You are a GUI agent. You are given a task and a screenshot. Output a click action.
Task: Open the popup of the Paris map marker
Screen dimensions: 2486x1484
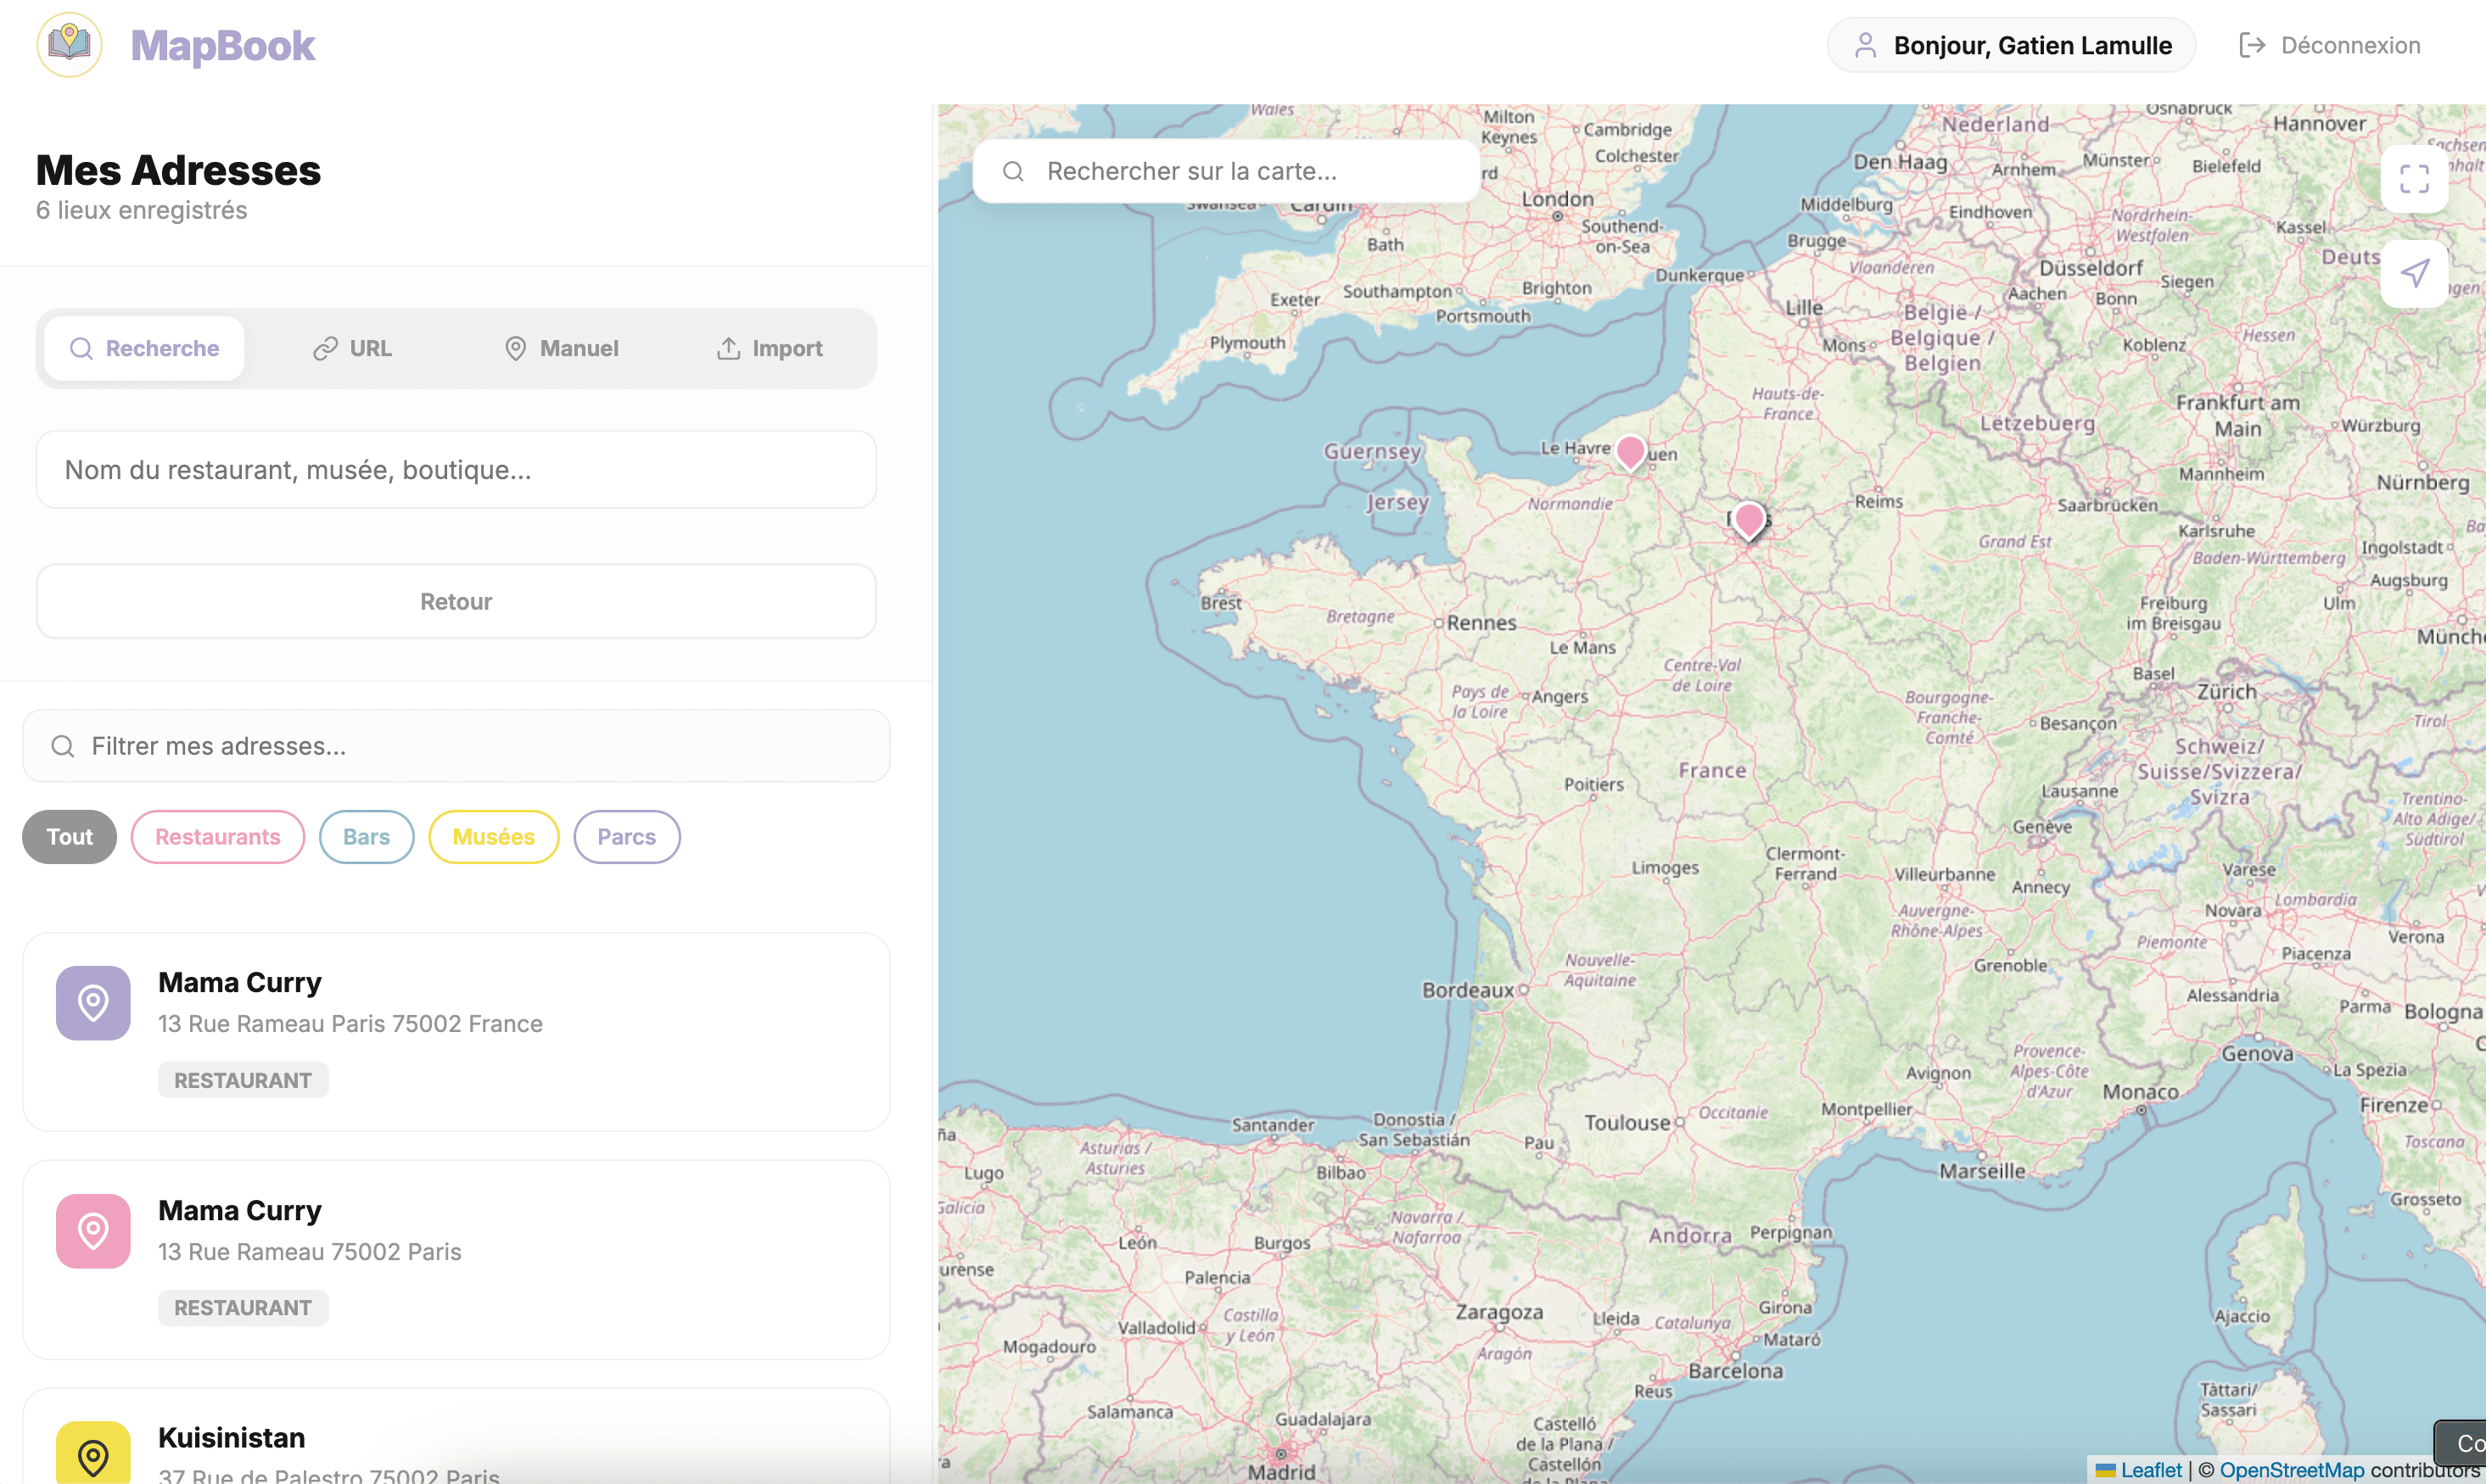click(x=1749, y=520)
